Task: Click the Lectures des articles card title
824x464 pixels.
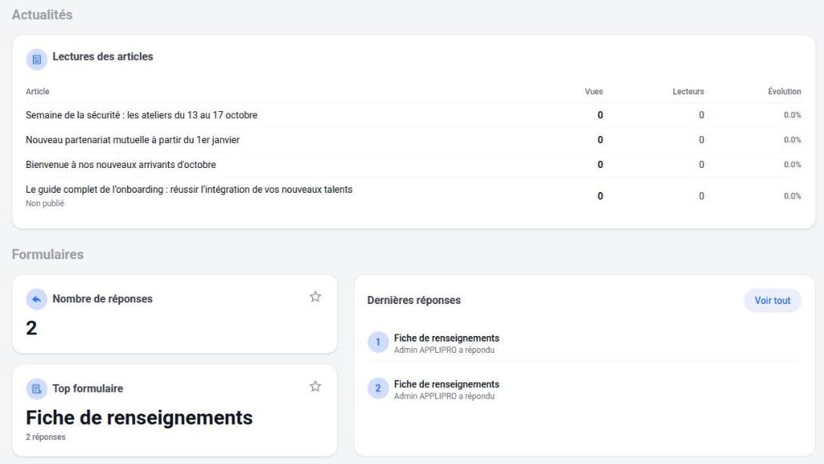Action: coord(103,57)
